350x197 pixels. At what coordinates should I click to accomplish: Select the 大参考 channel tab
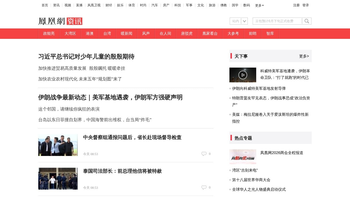[x=233, y=34]
